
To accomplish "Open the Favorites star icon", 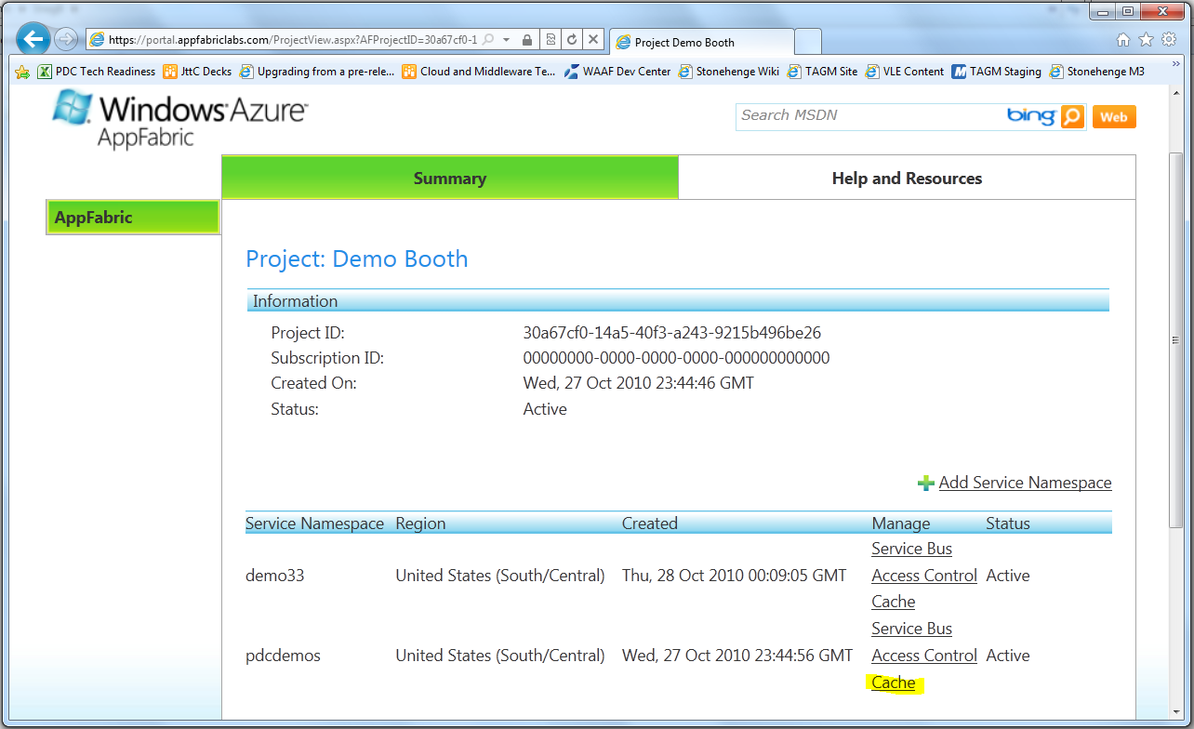I will click(x=1146, y=39).
